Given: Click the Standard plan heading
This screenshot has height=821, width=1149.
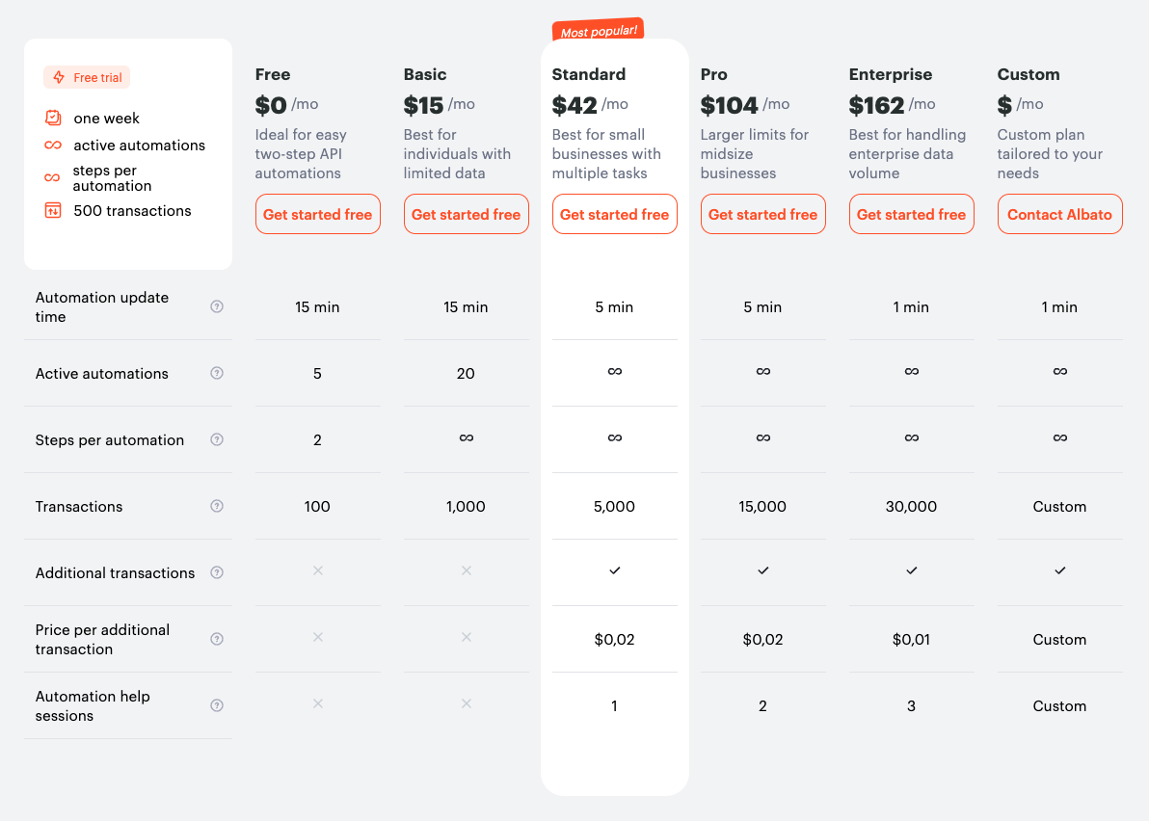Looking at the screenshot, I should coord(589,74).
